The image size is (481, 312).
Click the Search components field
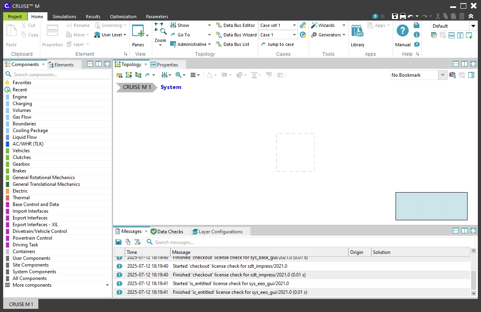(59, 75)
